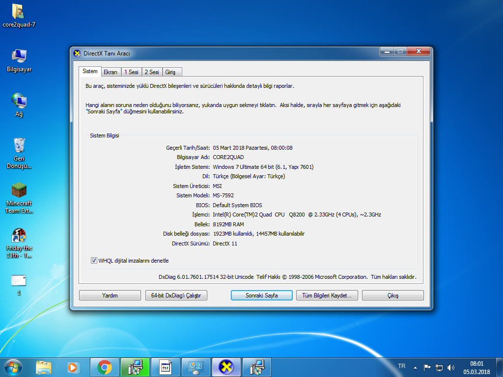Select the rightmost installer taskbar icon

[256, 367]
